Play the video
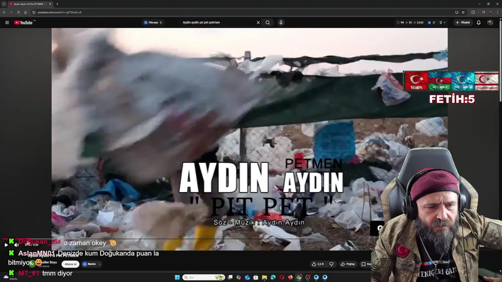502x282 pixels. tap(6, 245)
